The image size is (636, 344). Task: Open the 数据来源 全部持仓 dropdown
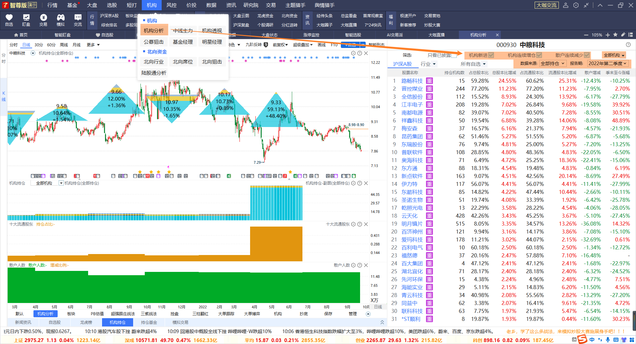pos(553,64)
